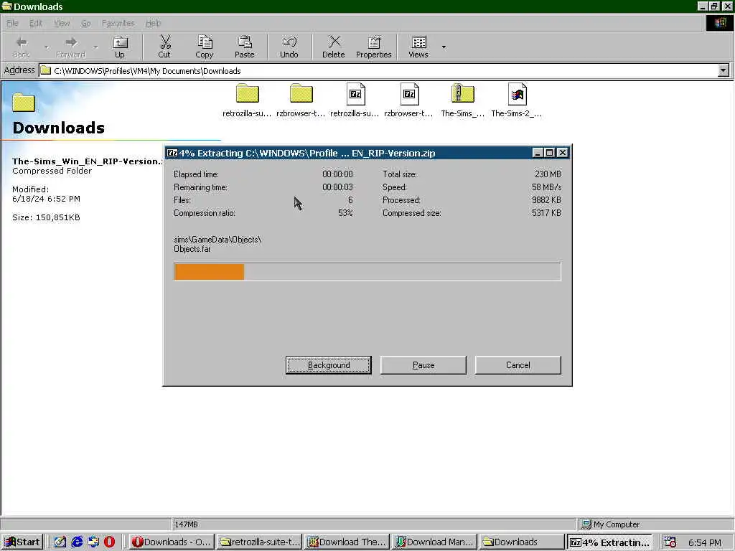This screenshot has width=735, height=551.
Task: Open the Go menu
Action: (86, 23)
